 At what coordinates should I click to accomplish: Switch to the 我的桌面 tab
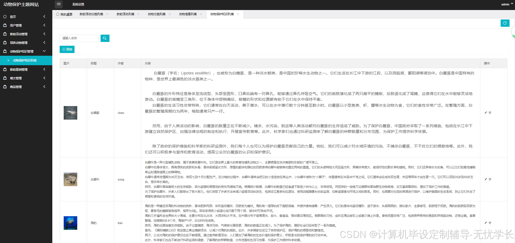64,14
